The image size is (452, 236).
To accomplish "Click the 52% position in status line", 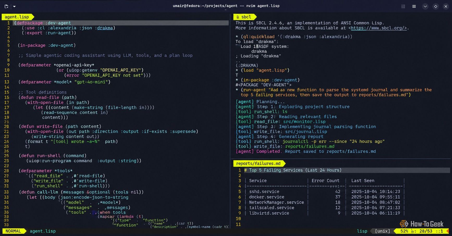I will pyautogui.click(x=404, y=231).
